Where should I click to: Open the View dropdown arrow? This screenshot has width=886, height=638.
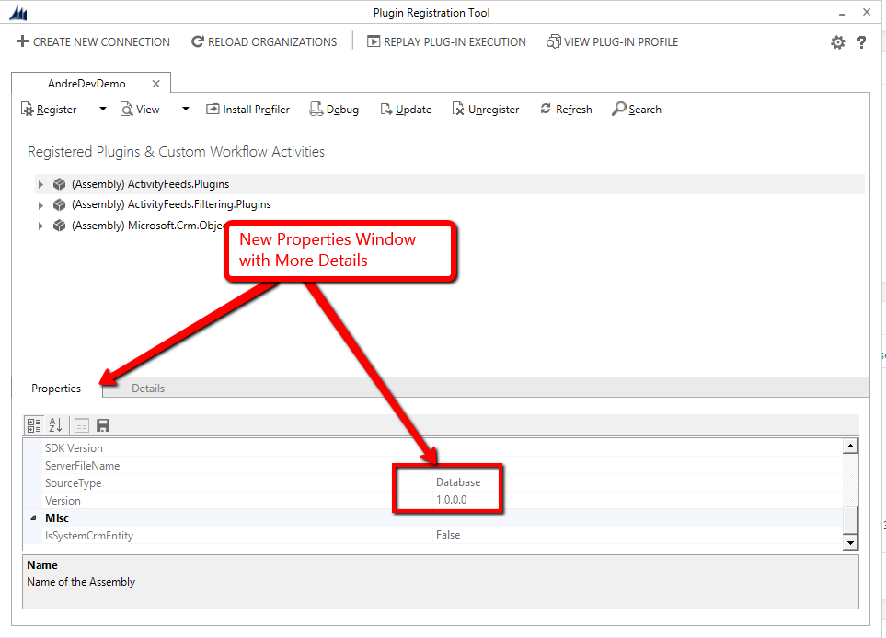tap(185, 110)
